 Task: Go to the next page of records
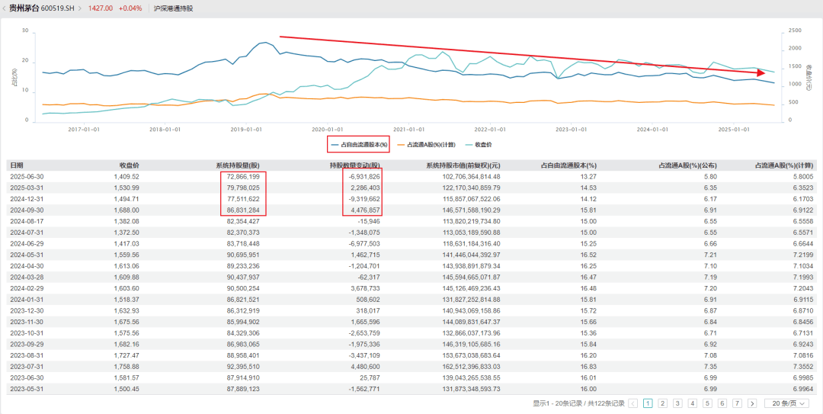click(752, 403)
